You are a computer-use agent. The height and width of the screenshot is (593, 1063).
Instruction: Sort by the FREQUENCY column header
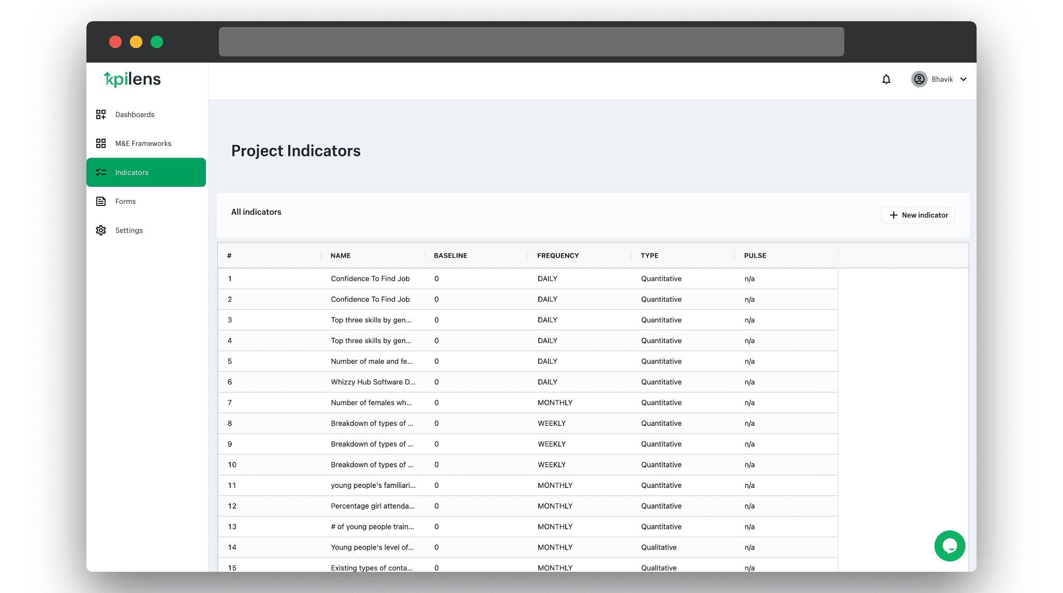558,256
